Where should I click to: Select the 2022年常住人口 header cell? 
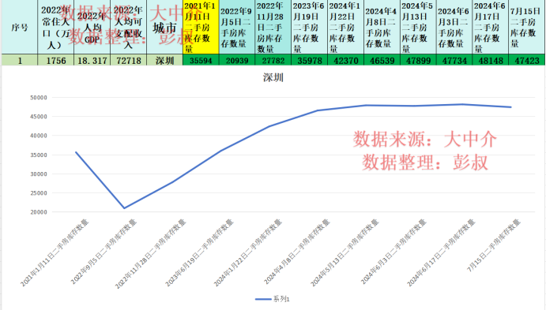[56, 27]
